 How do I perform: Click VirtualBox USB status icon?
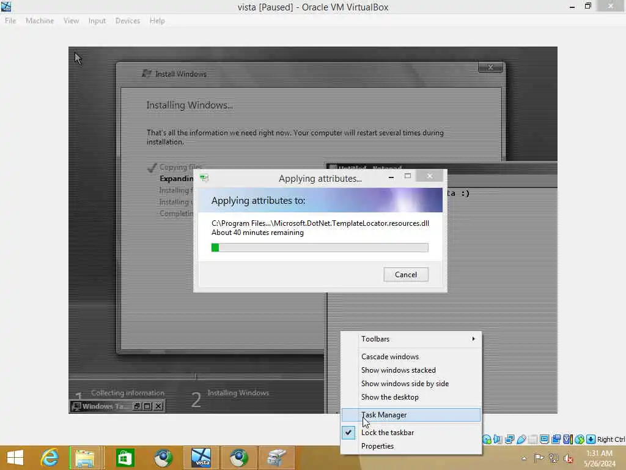coord(521,439)
